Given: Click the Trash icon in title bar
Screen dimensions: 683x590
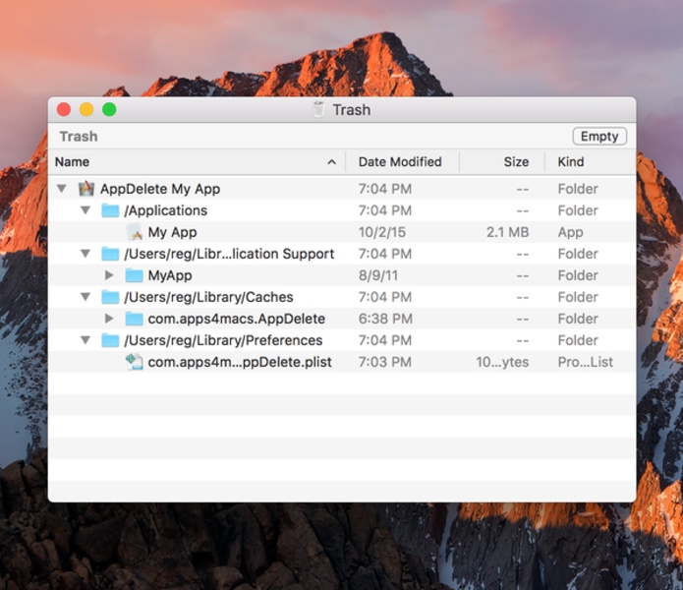Looking at the screenshot, I should tap(317, 109).
